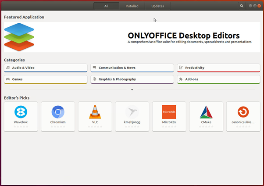264x186 pixels.
Task: Switch to the All tab
Action: pos(106,6)
